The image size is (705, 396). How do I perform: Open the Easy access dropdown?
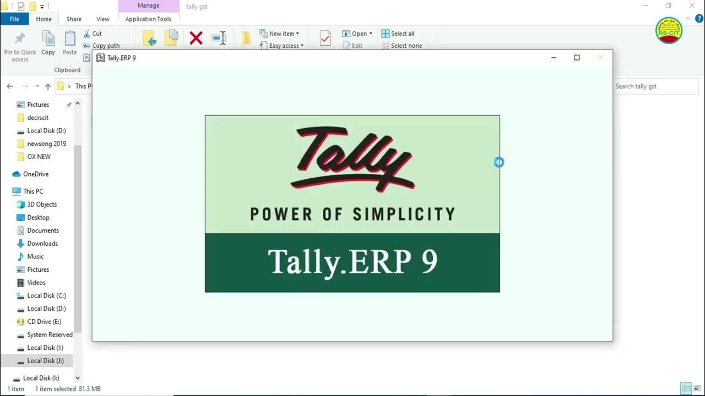point(281,46)
